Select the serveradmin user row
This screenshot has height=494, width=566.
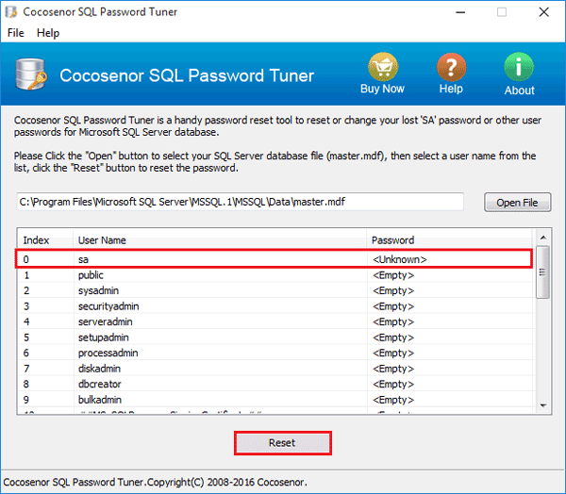[275, 321]
